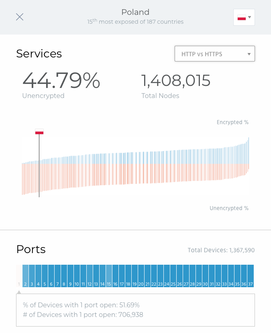Click the rightmost bar in the encryption chart
Image resolution: width=271 pixels, height=333 pixels.
pos(249,153)
